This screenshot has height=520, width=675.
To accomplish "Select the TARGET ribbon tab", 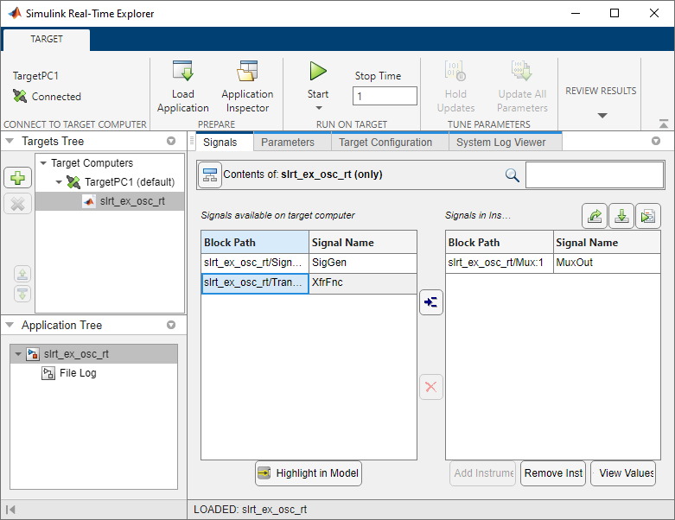I will [47, 39].
